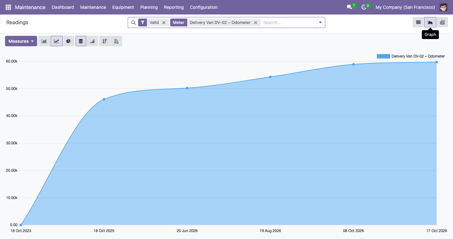Screen dimensions: 453x239
Task: Remove the Valid filter facet
Action: (164, 23)
